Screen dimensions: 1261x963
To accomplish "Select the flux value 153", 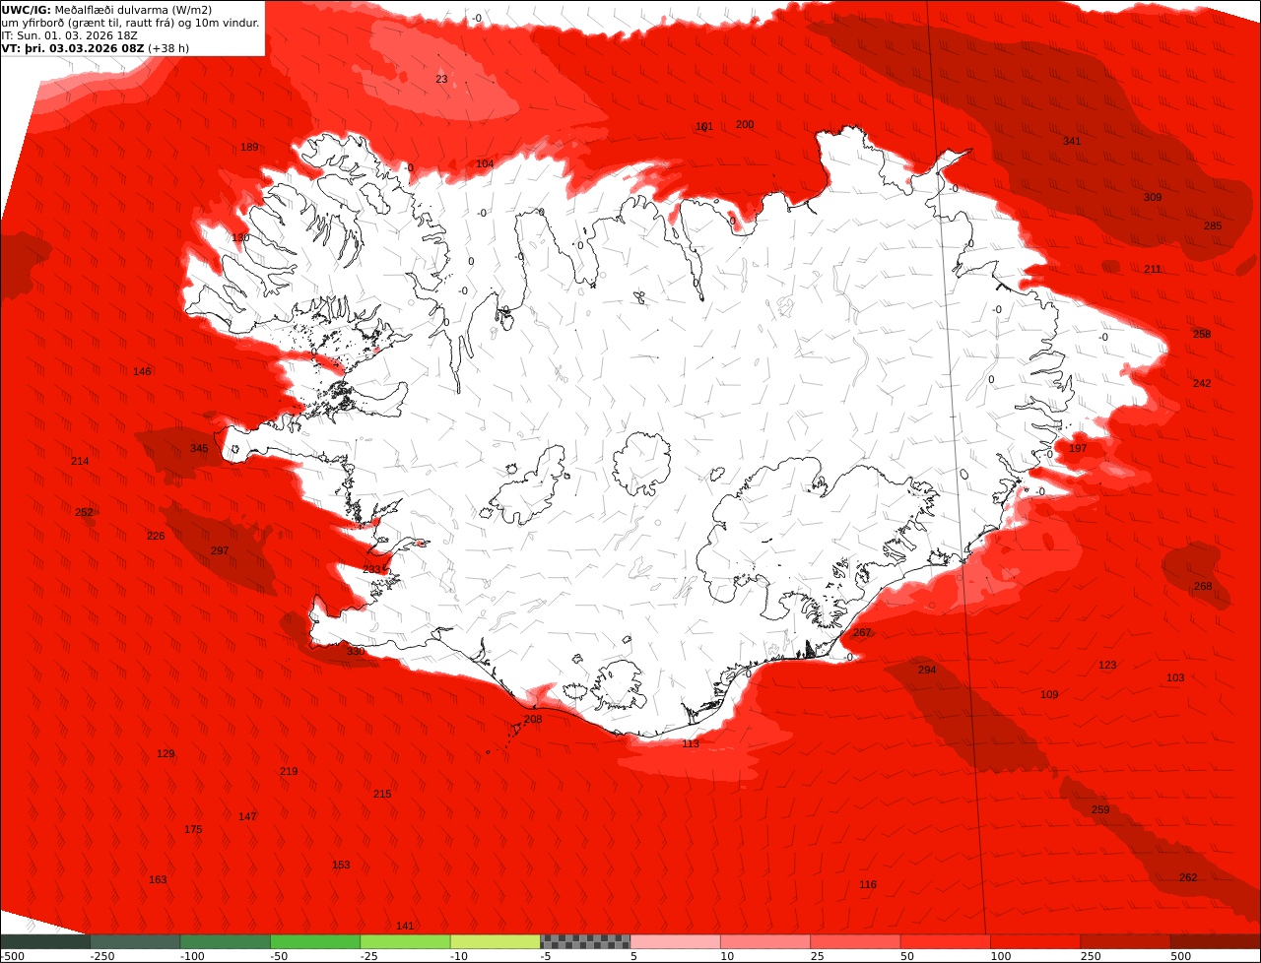I will tap(341, 865).
